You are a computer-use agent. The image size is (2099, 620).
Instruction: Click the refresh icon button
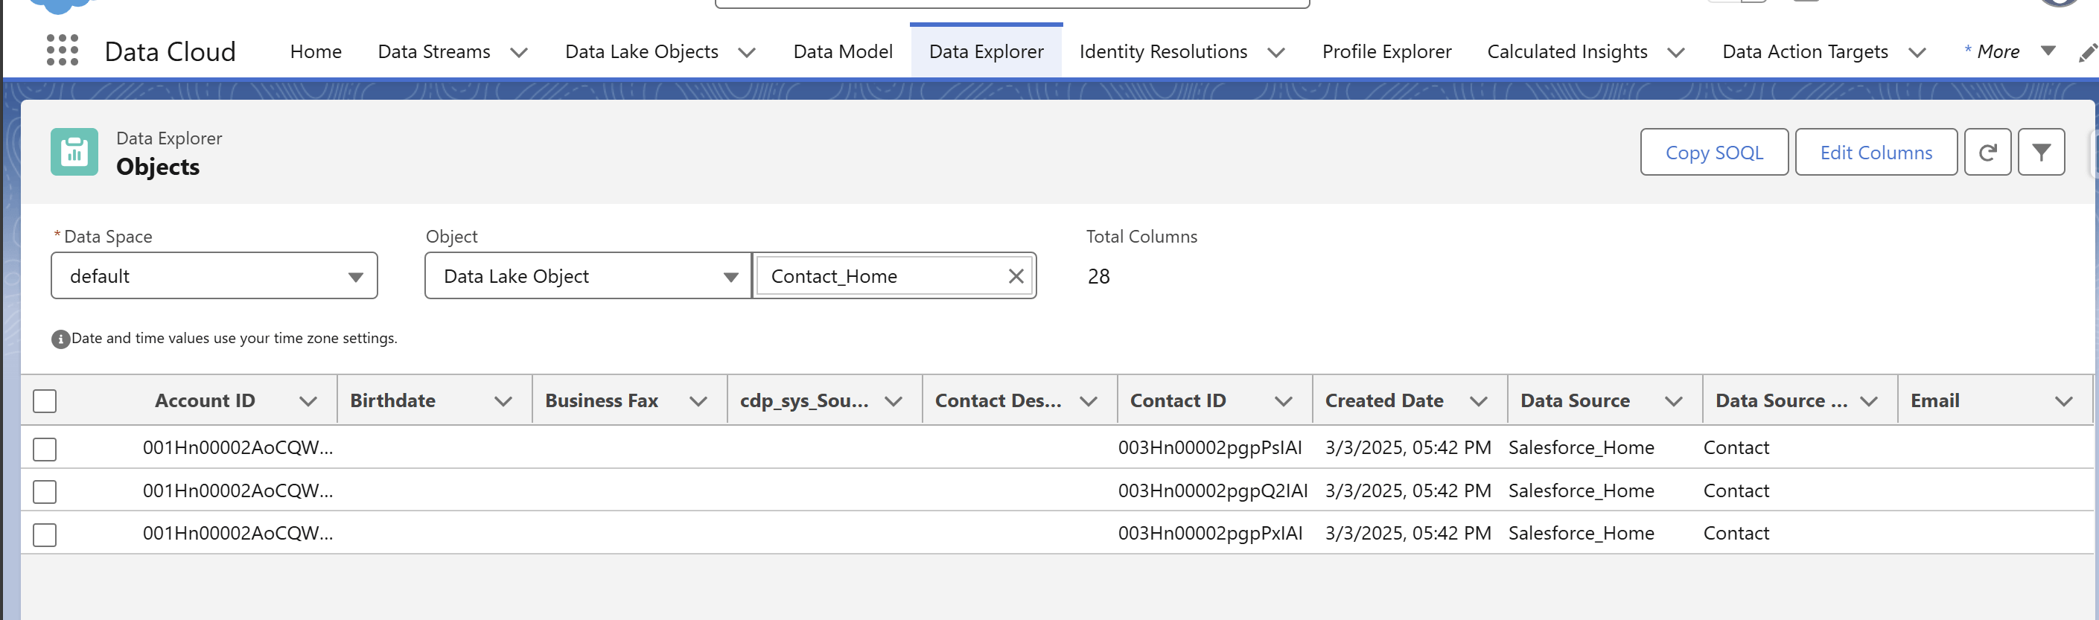[1987, 153]
